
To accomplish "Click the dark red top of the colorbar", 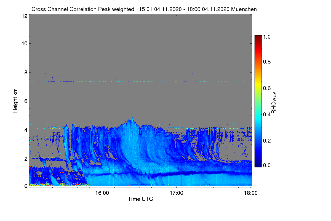I will point(258,38).
